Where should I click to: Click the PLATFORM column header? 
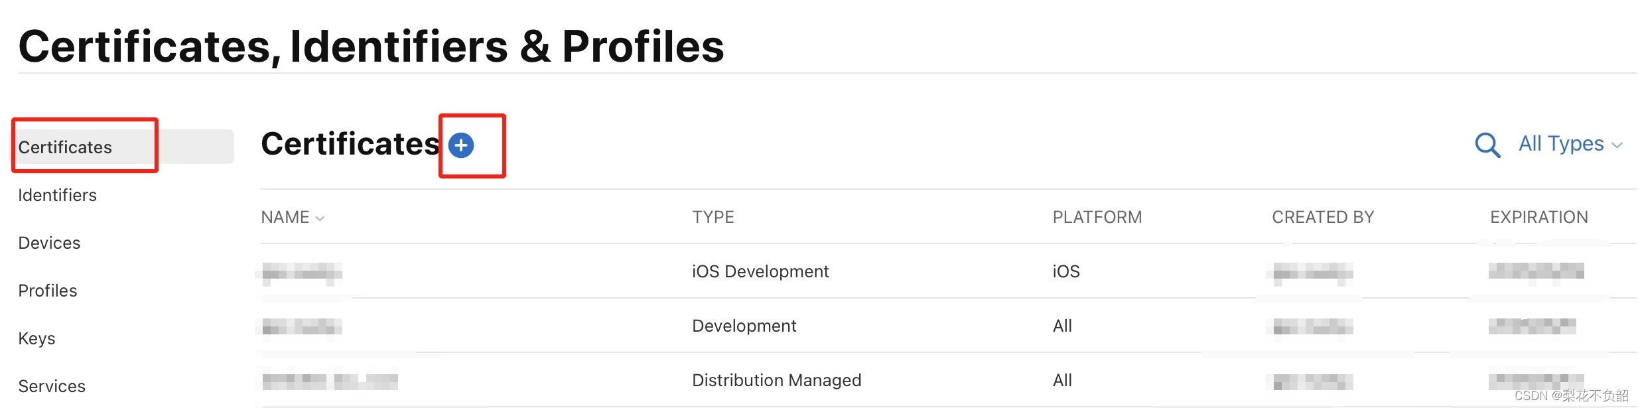1097,218
